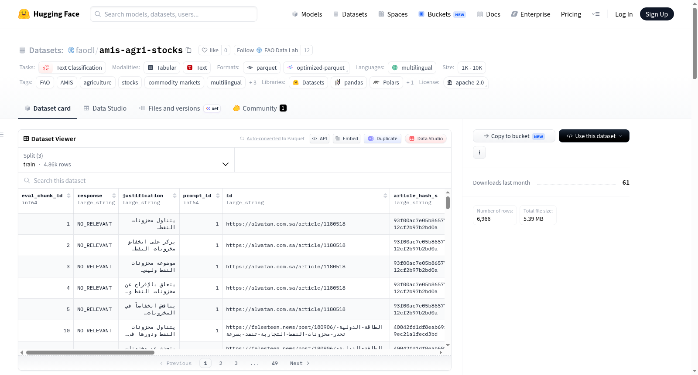The image size is (698, 375).
Task: Select the multilingual language tag
Action: pos(412,68)
